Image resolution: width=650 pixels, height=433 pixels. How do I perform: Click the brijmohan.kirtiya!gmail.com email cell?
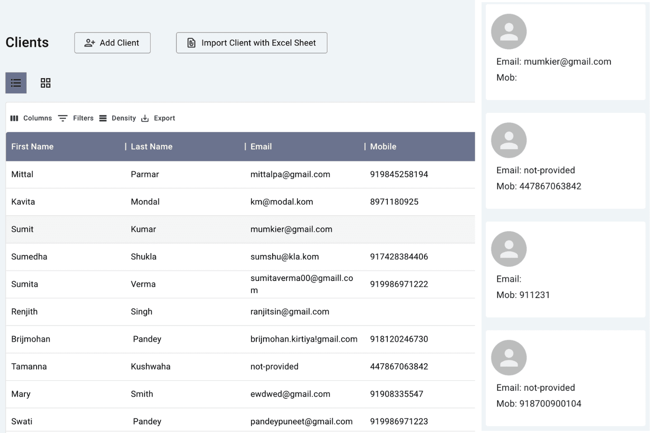(304, 340)
